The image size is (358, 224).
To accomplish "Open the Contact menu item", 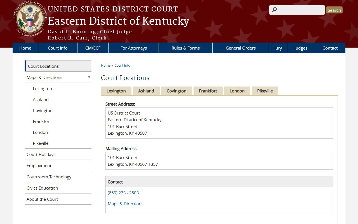I will coord(330,48).
